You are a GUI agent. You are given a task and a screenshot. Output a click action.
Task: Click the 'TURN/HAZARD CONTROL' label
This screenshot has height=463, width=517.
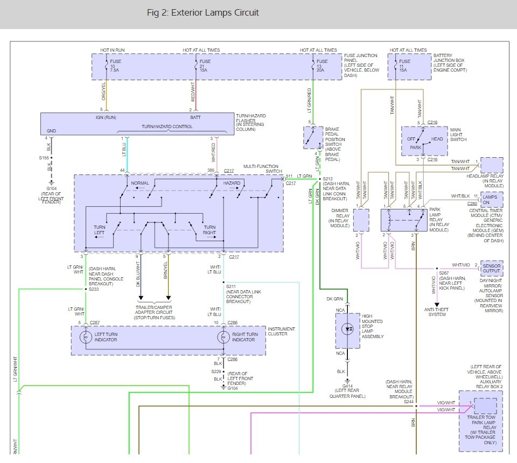(x=167, y=127)
